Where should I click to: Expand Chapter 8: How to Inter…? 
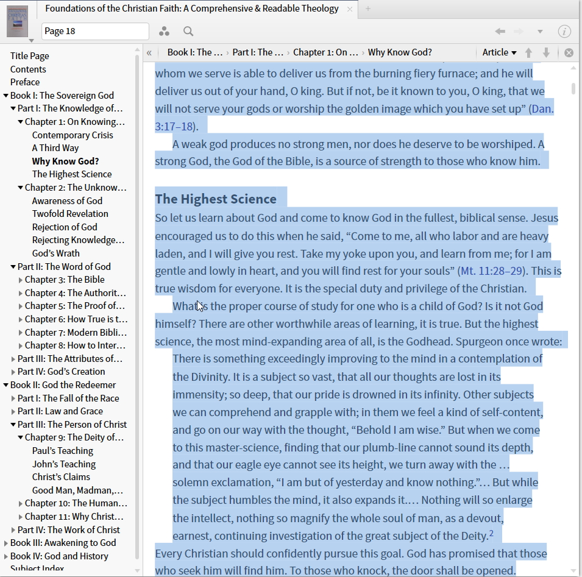pos(20,346)
